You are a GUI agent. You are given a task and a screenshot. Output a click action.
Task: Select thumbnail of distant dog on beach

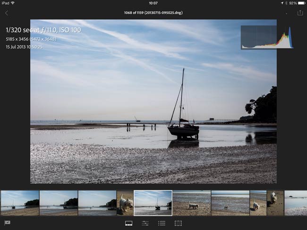click(x=230, y=203)
